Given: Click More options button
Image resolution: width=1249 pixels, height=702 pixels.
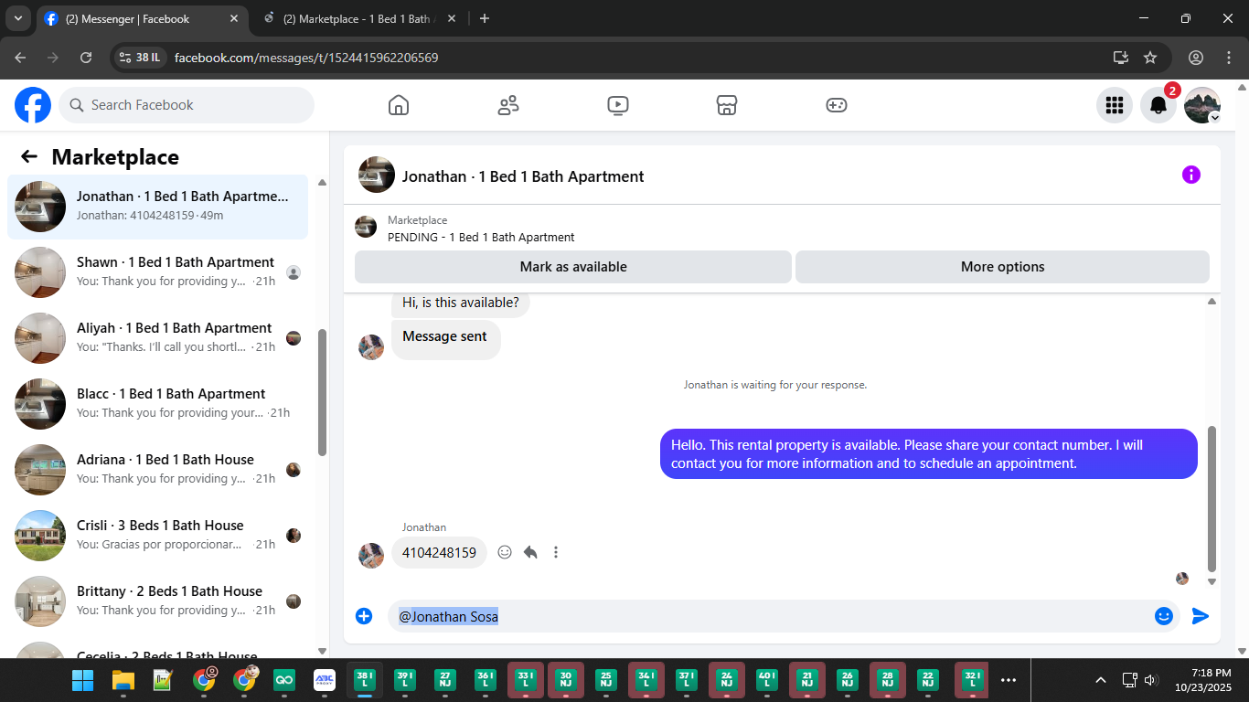Looking at the screenshot, I should point(1002,267).
